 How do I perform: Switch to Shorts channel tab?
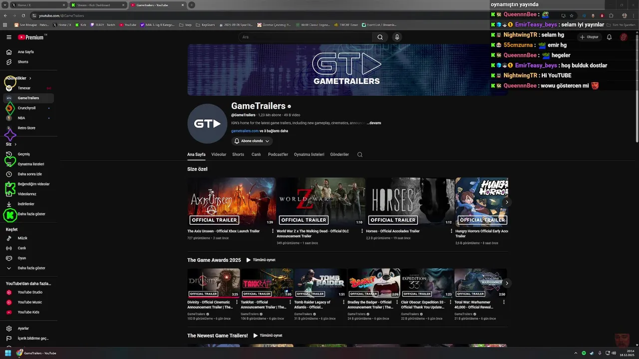(238, 155)
